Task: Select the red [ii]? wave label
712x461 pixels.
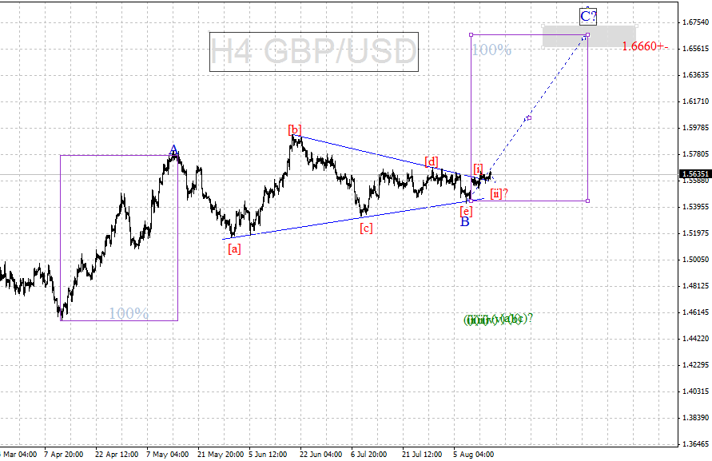Action: pyautogui.click(x=499, y=194)
